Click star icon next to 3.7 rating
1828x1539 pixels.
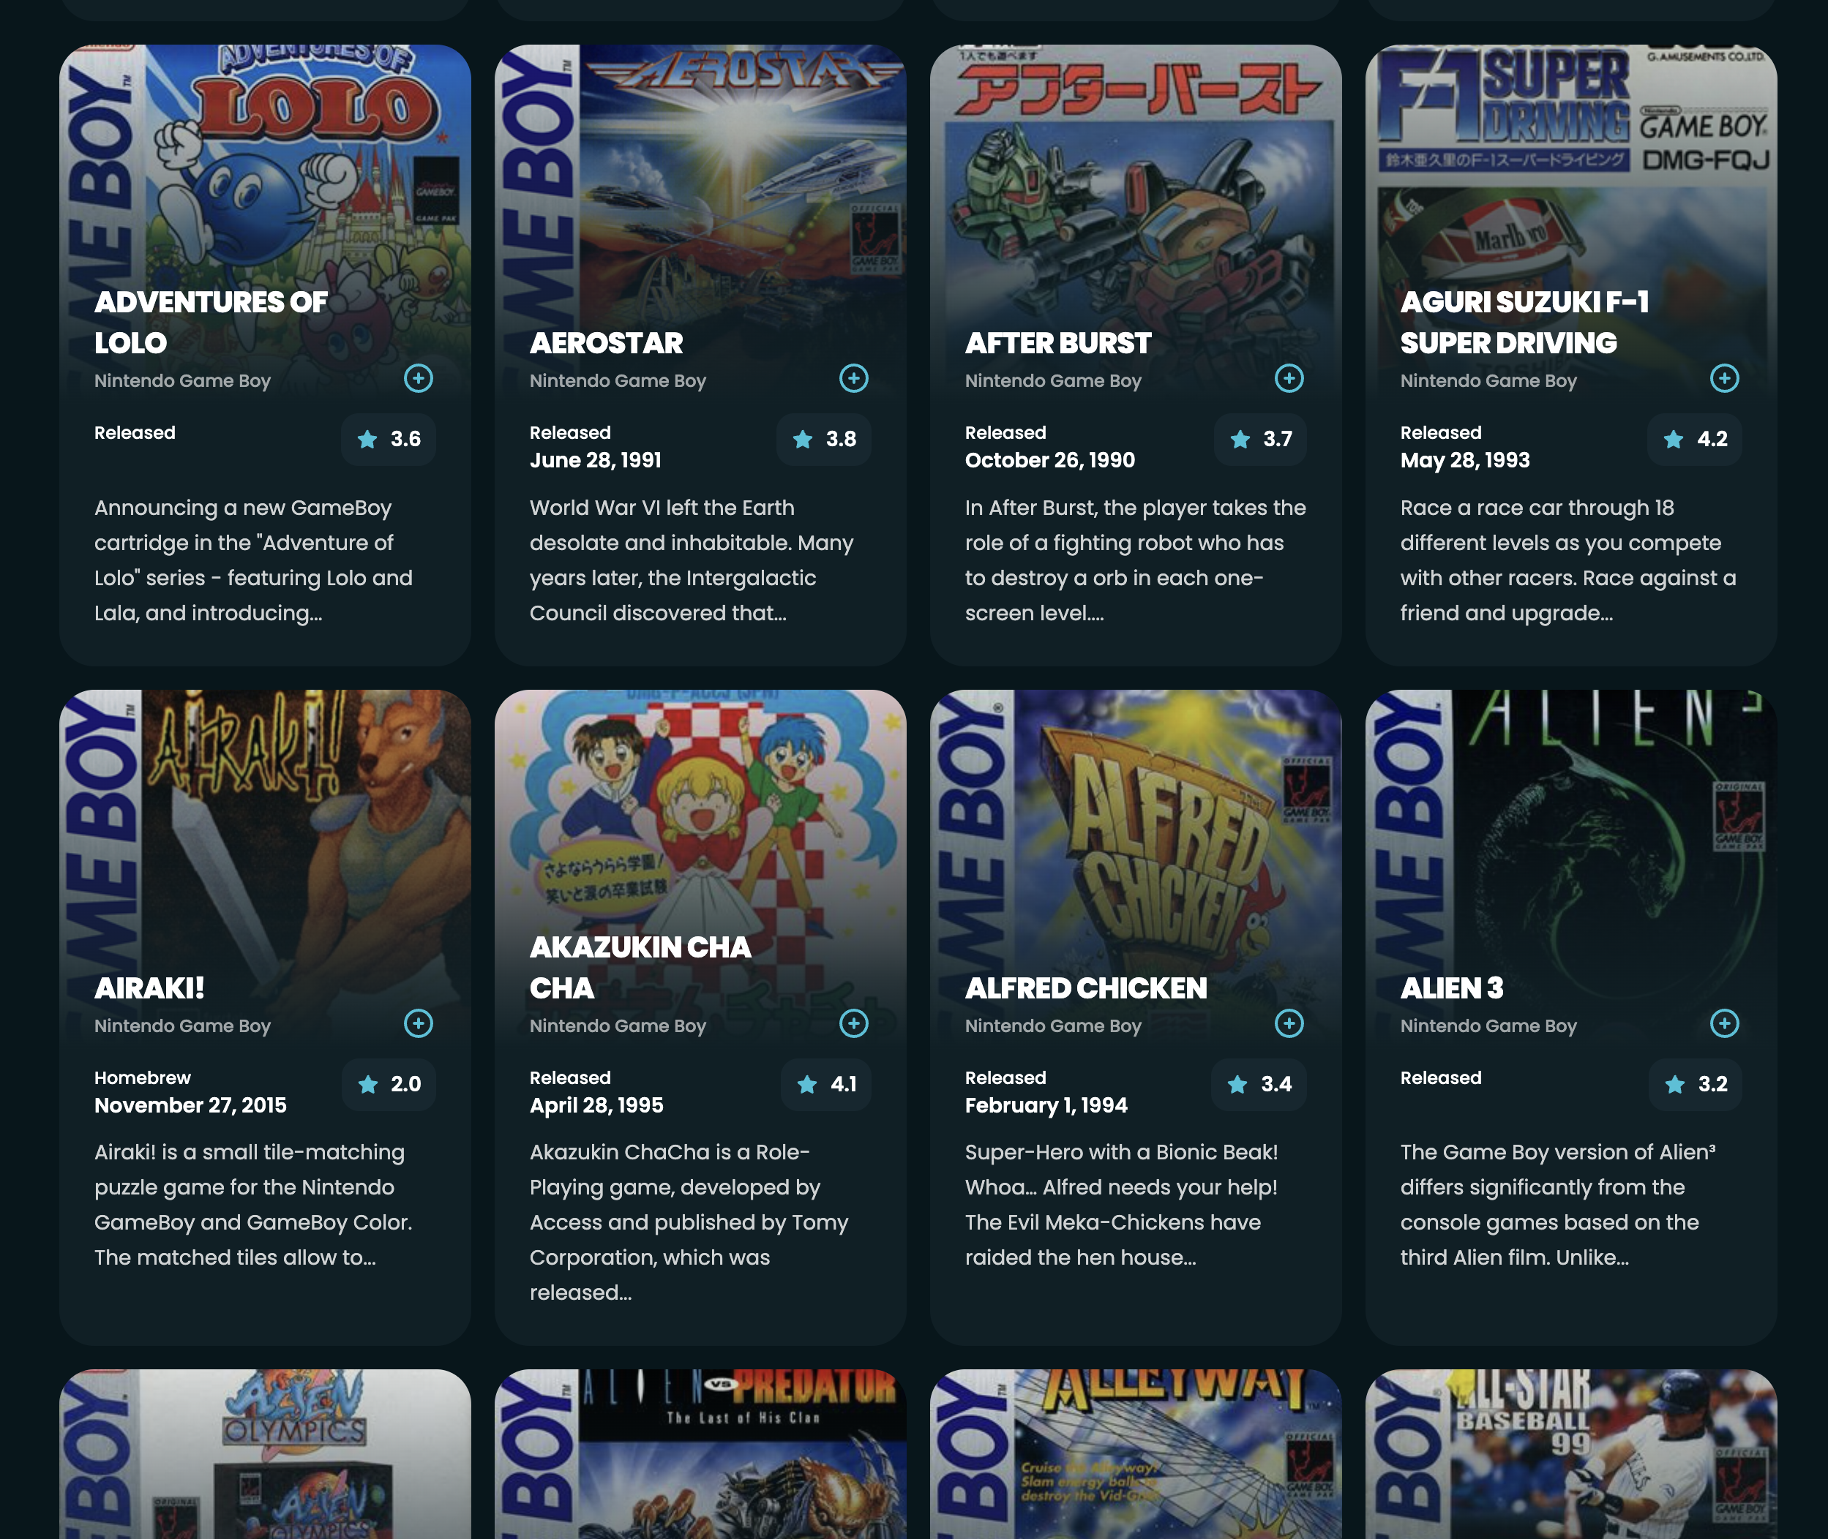pyautogui.click(x=1240, y=439)
